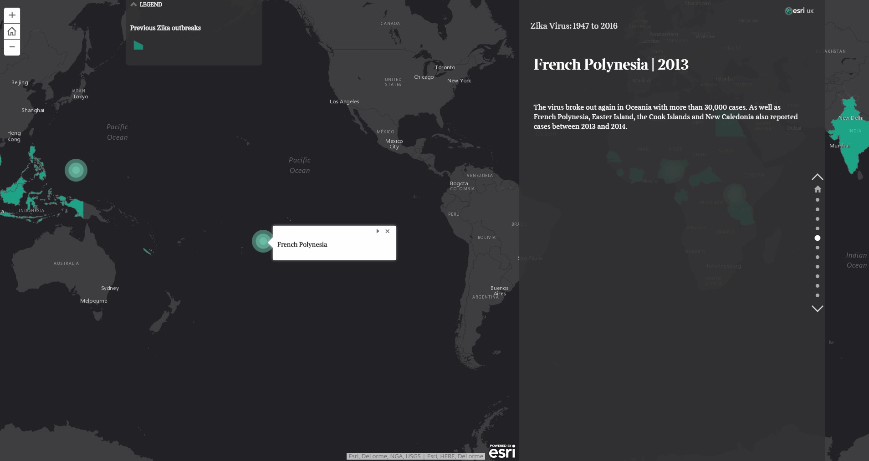Click the Melbourne city label
The width and height of the screenshot is (869, 461).
(94, 301)
